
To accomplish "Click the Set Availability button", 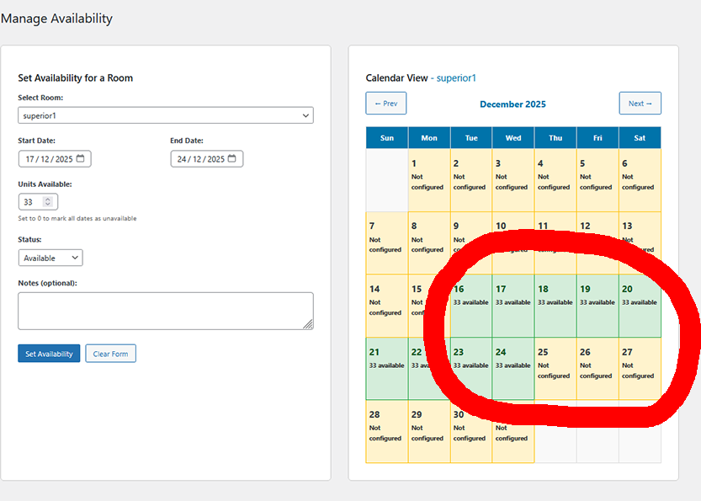I will pos(49,354).
